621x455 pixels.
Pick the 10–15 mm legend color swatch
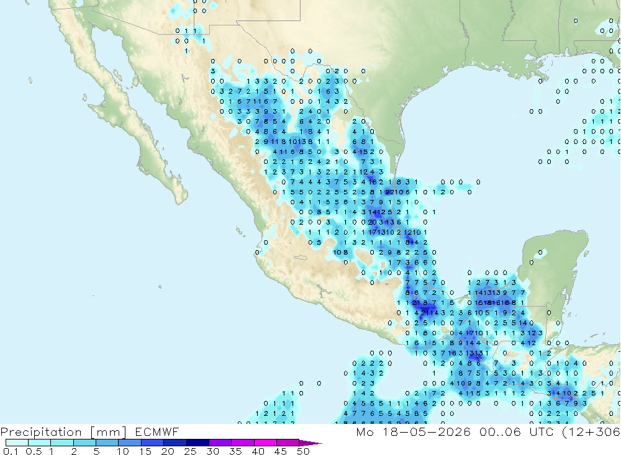pos(130,443)
